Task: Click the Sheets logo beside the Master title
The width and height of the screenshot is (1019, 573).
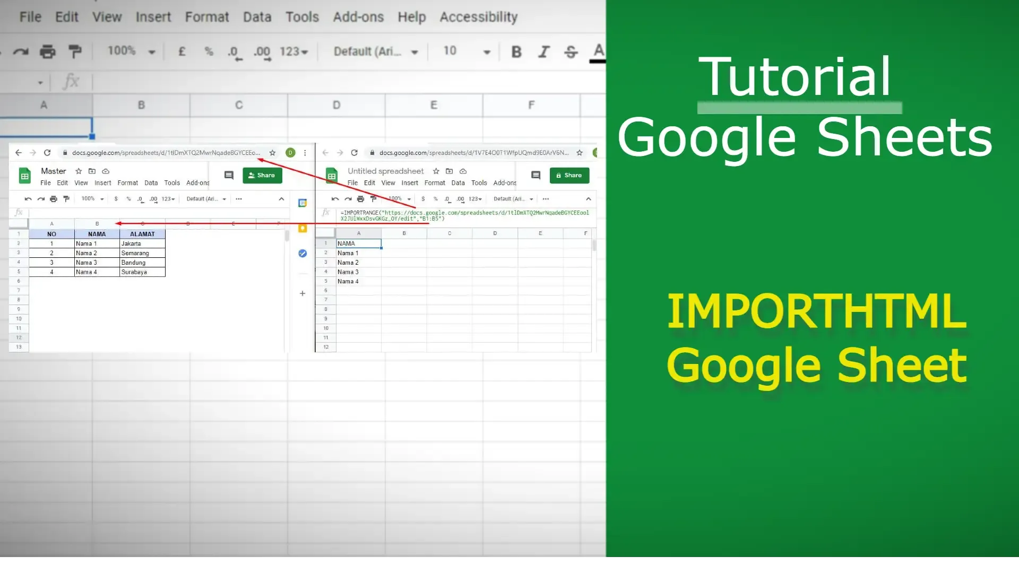Action: coord(25,176)
